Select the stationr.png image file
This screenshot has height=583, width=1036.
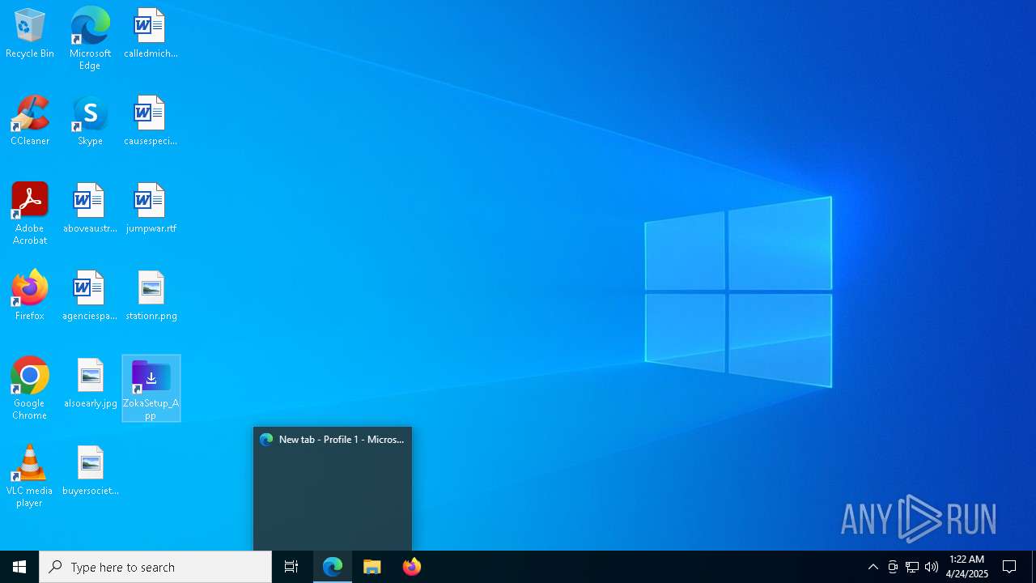(x=151, y=296)
